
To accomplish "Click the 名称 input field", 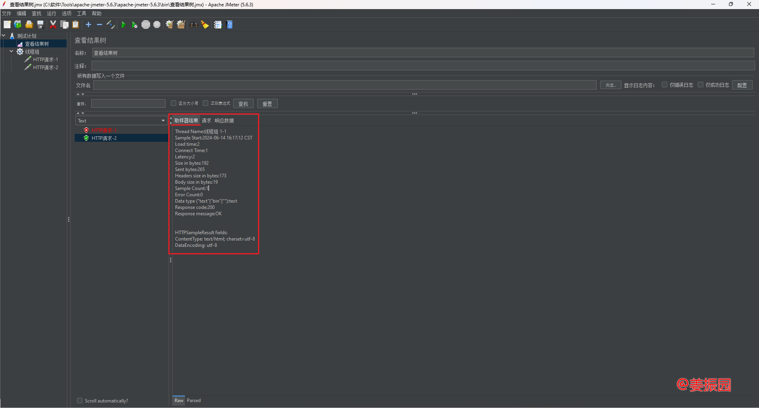I will click(x=423, y=53).
